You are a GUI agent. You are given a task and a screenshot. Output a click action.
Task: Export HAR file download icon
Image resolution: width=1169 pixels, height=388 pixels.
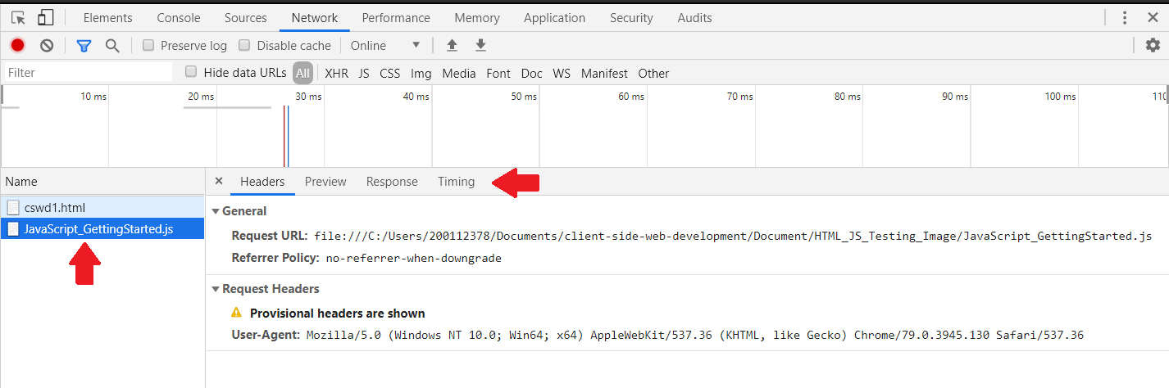(480, 45)
